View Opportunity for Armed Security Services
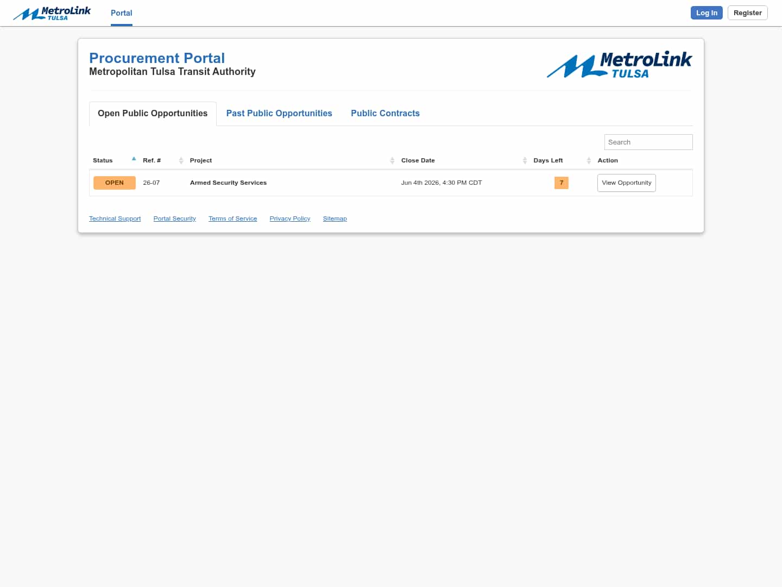This screenshot has height=587, width=782. tap(627, 183)
